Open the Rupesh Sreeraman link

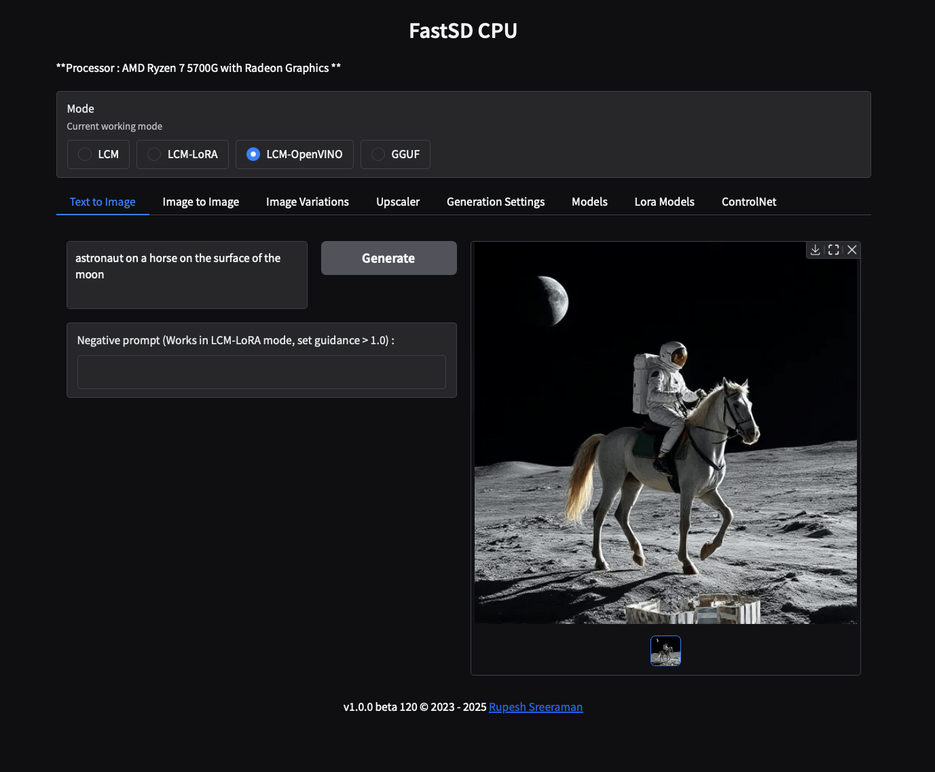tap(536, 707)
